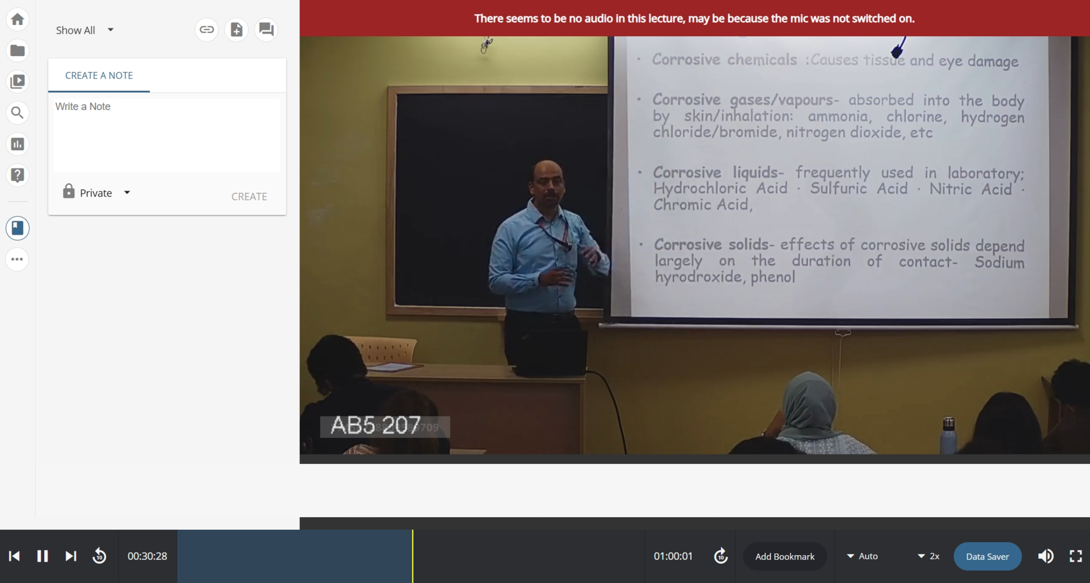
Task: Open the help question mark icon
Action: [17, 175]
